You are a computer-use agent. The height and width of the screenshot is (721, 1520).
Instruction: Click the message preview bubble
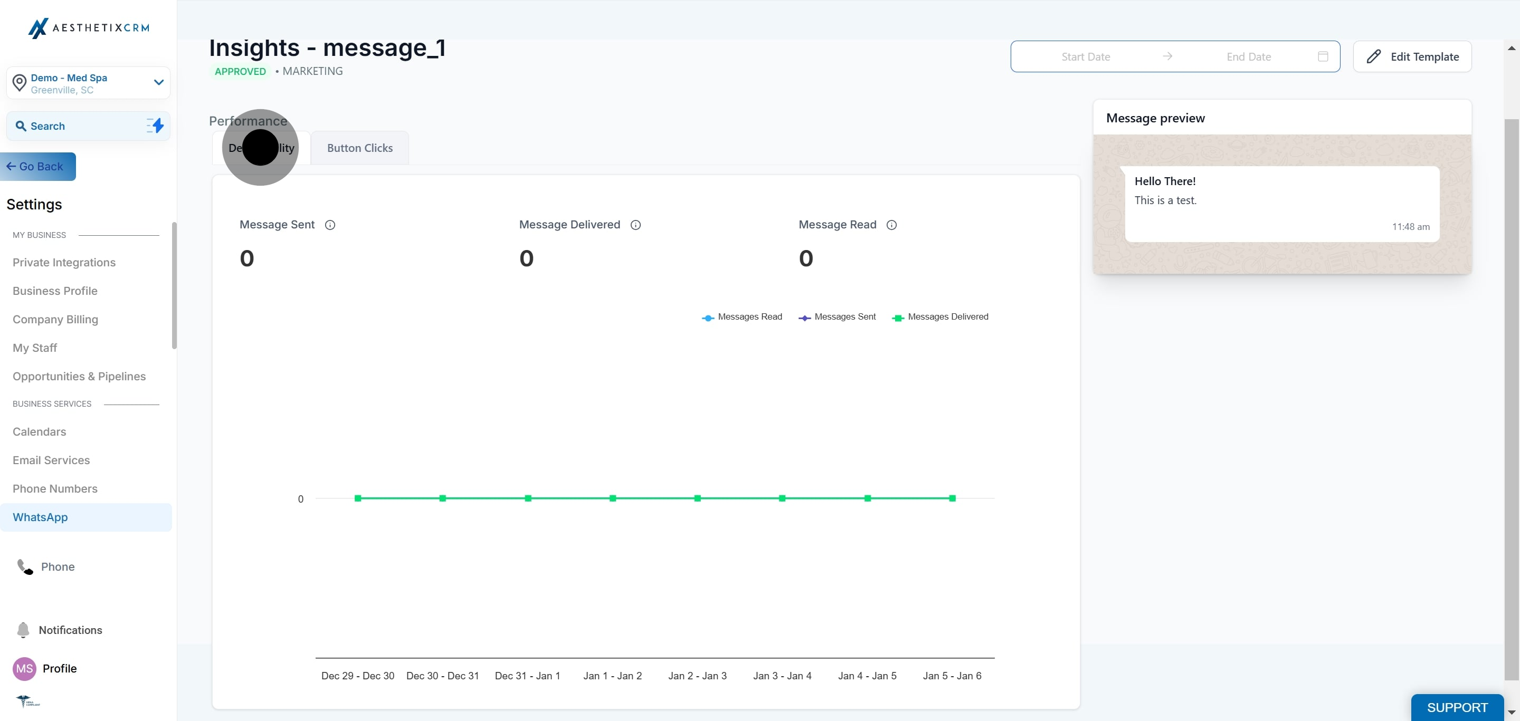(1281, 204)
